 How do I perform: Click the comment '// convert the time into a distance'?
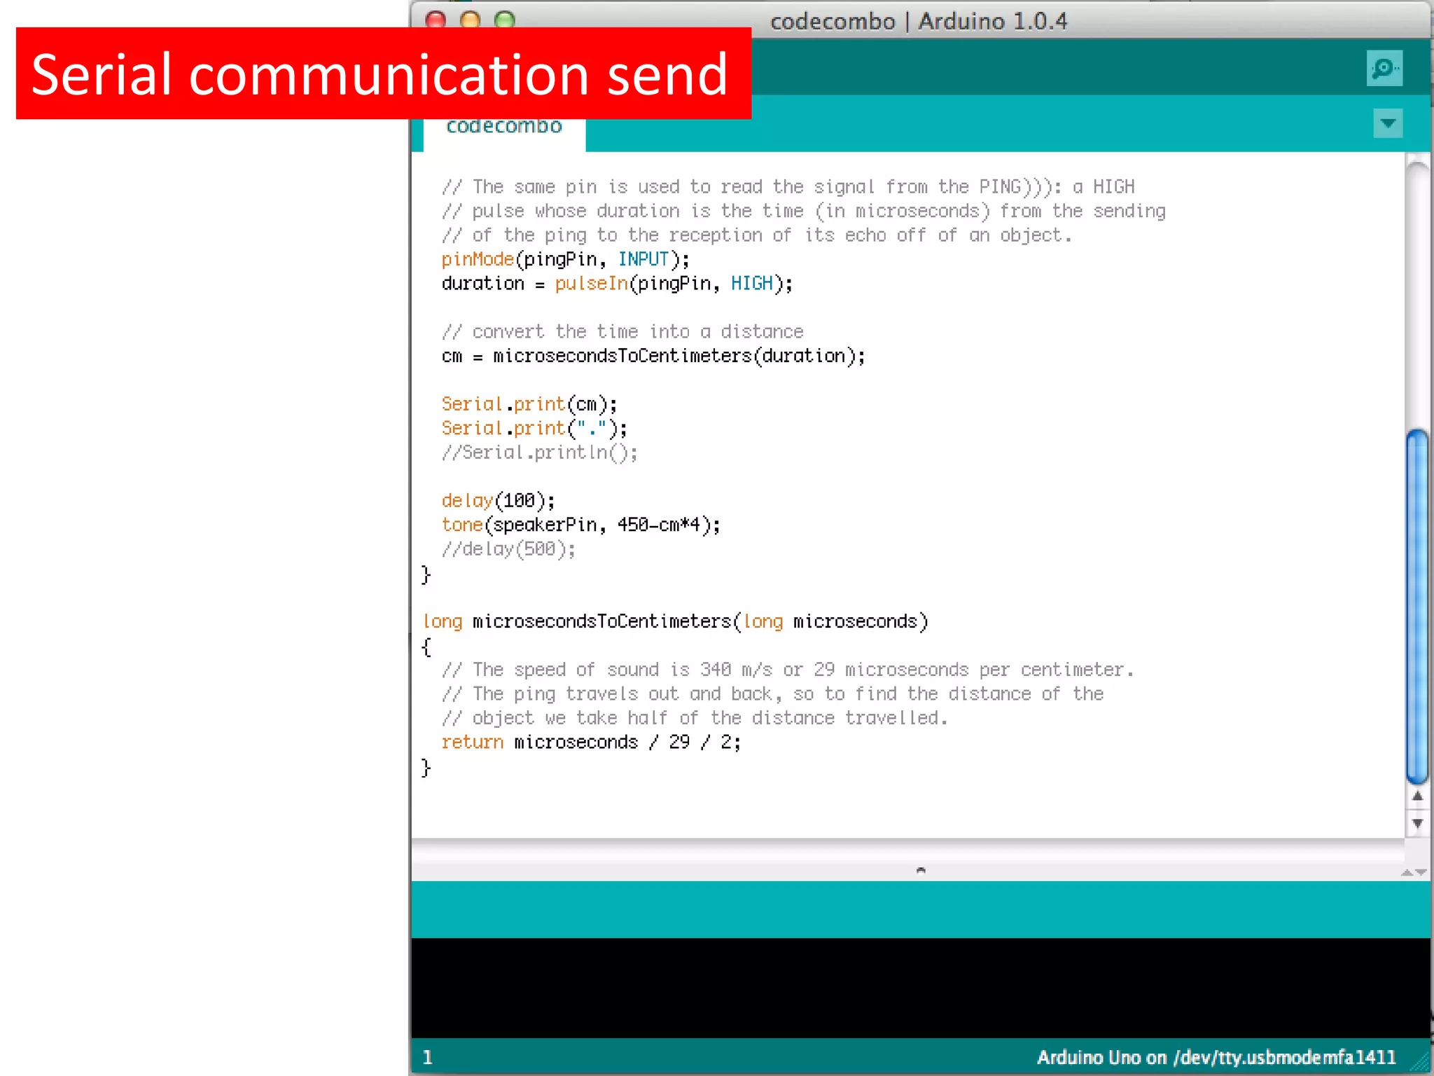622,332
